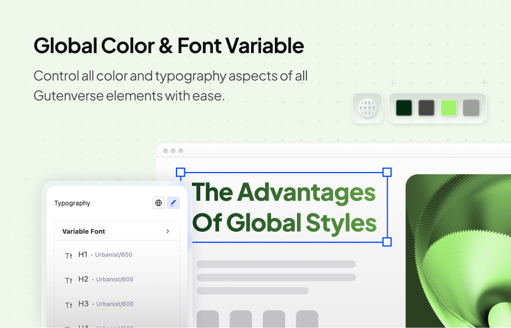
Task: Select the light gray color swatch
Action: (x=471, y=108)
